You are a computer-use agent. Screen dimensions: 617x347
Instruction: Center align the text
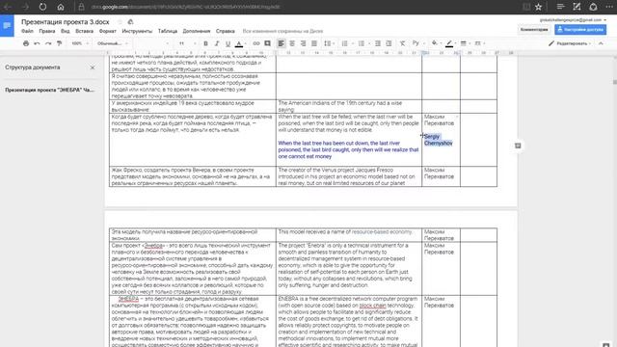[292, 43]
